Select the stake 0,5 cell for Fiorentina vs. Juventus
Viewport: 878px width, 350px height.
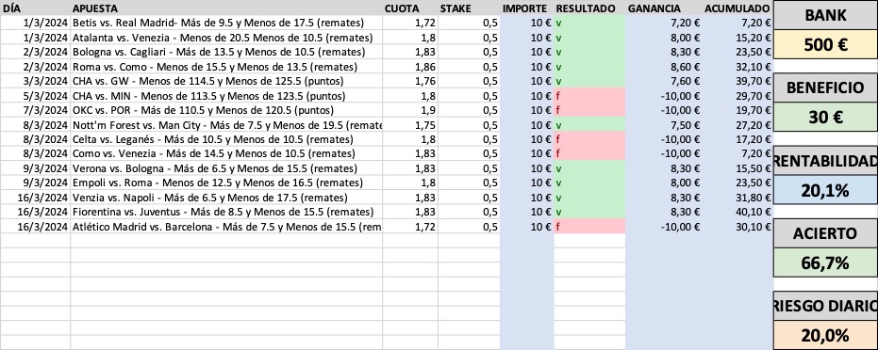(469, 212)
